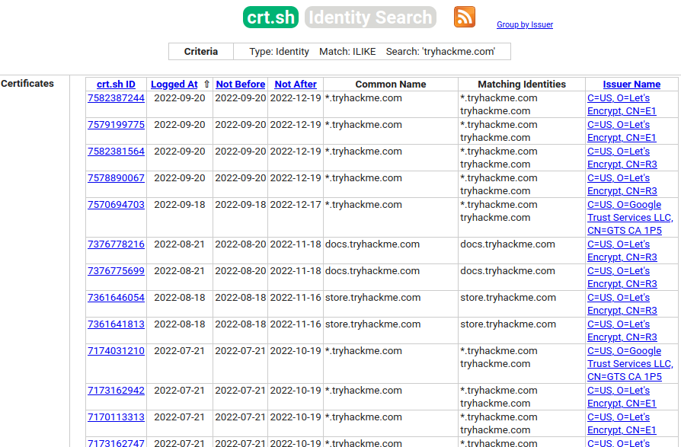This screenshot has width=681, height=447.
Task: Open the Identity Search logo link
Action: [x=370, y=17]
